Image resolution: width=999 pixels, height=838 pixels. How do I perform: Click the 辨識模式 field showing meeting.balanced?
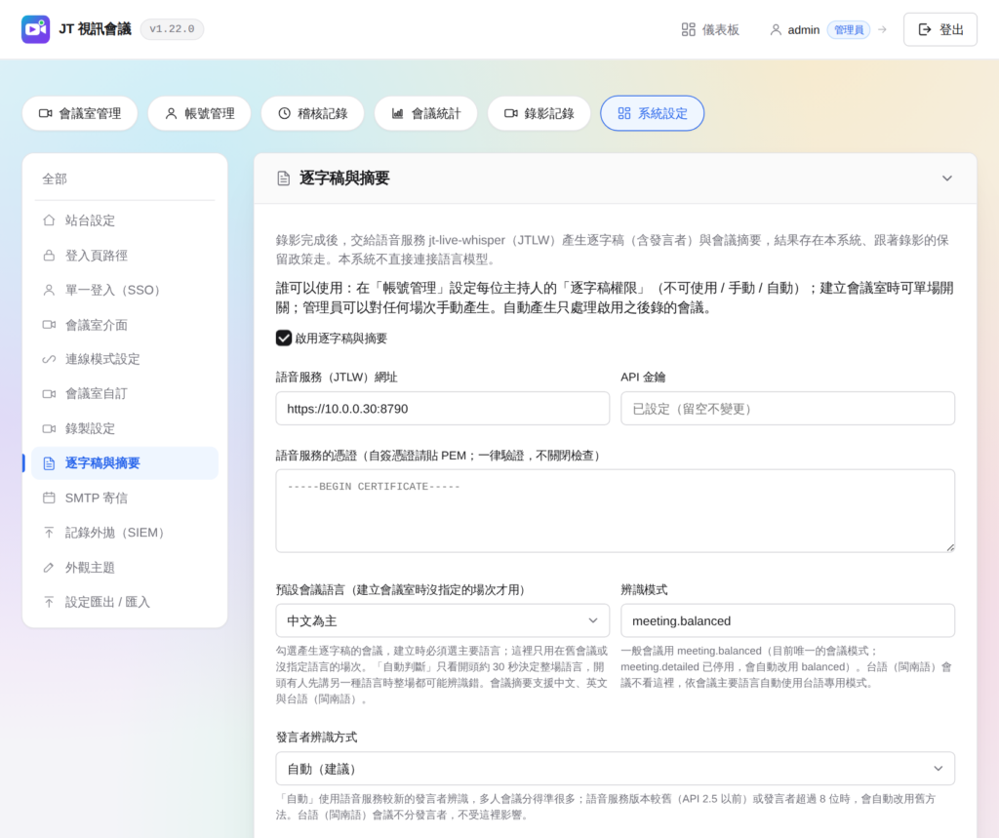click(787, 620)
